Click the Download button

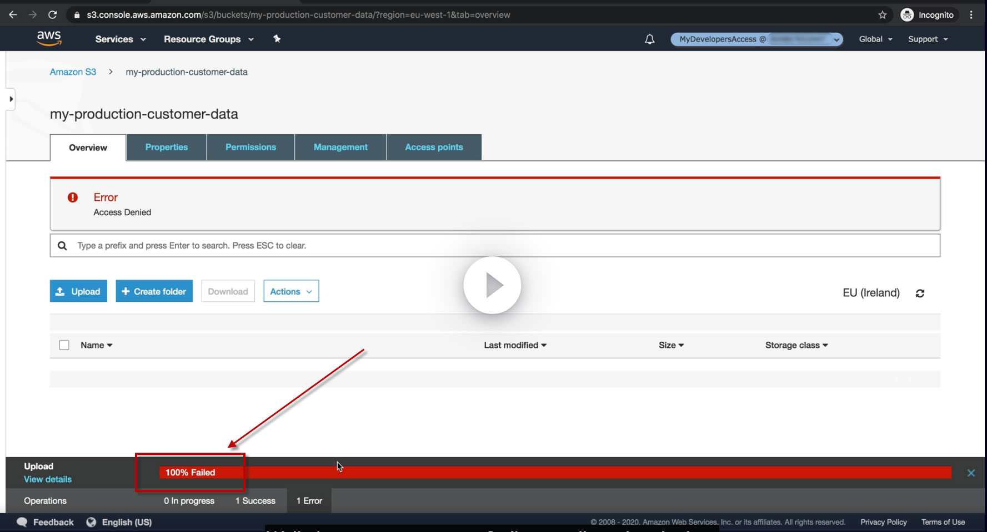[228, 291]
